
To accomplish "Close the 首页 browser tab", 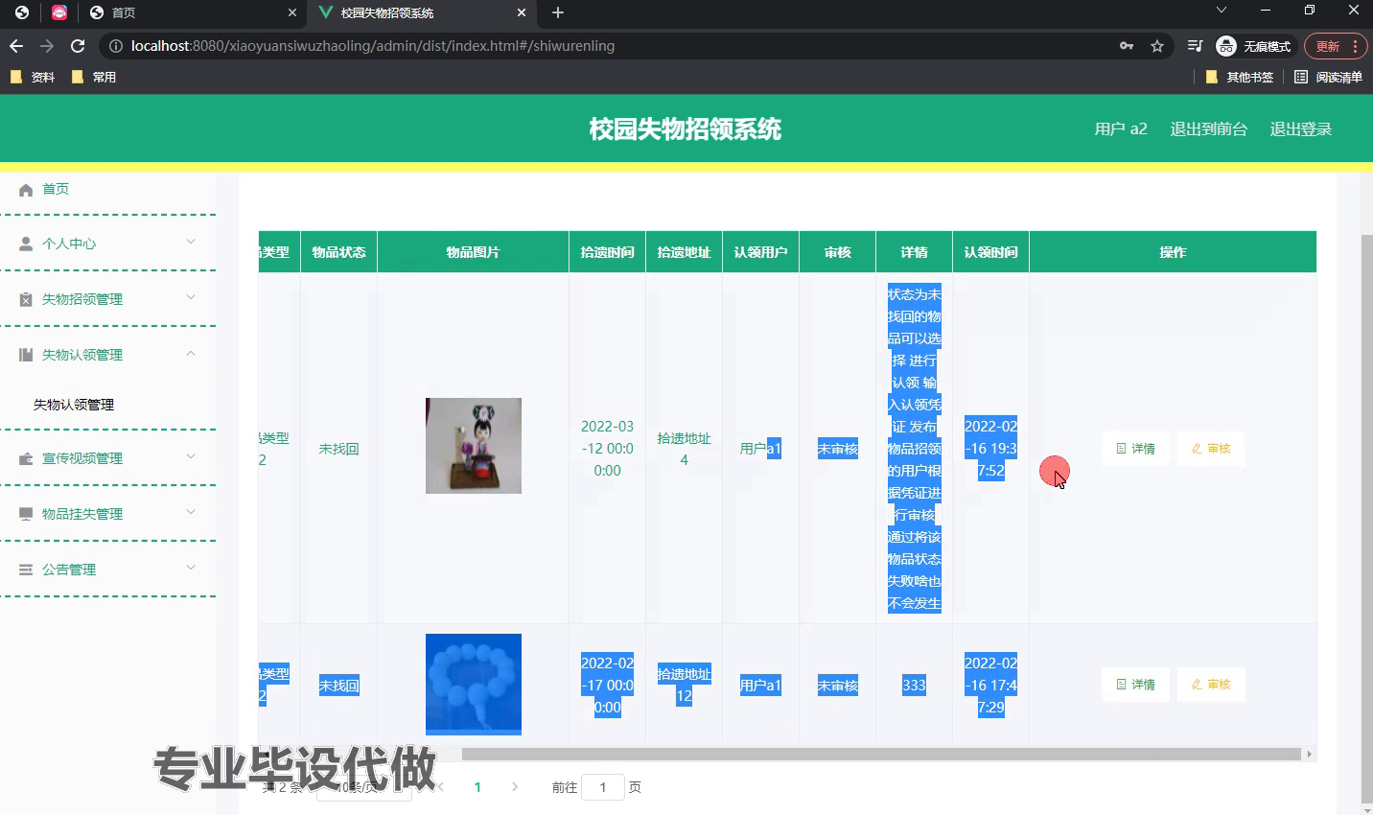I will (292, 12).
